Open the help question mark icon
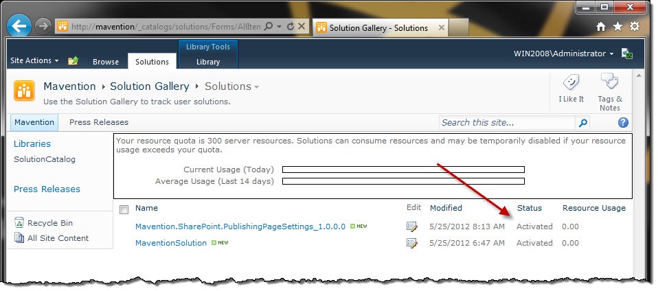This screenshot has height=291, width=658. (x=623, y=122)
